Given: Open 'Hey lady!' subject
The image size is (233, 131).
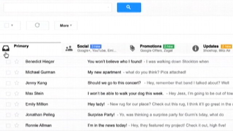Looking at the screenshot, I should (96, 104).
